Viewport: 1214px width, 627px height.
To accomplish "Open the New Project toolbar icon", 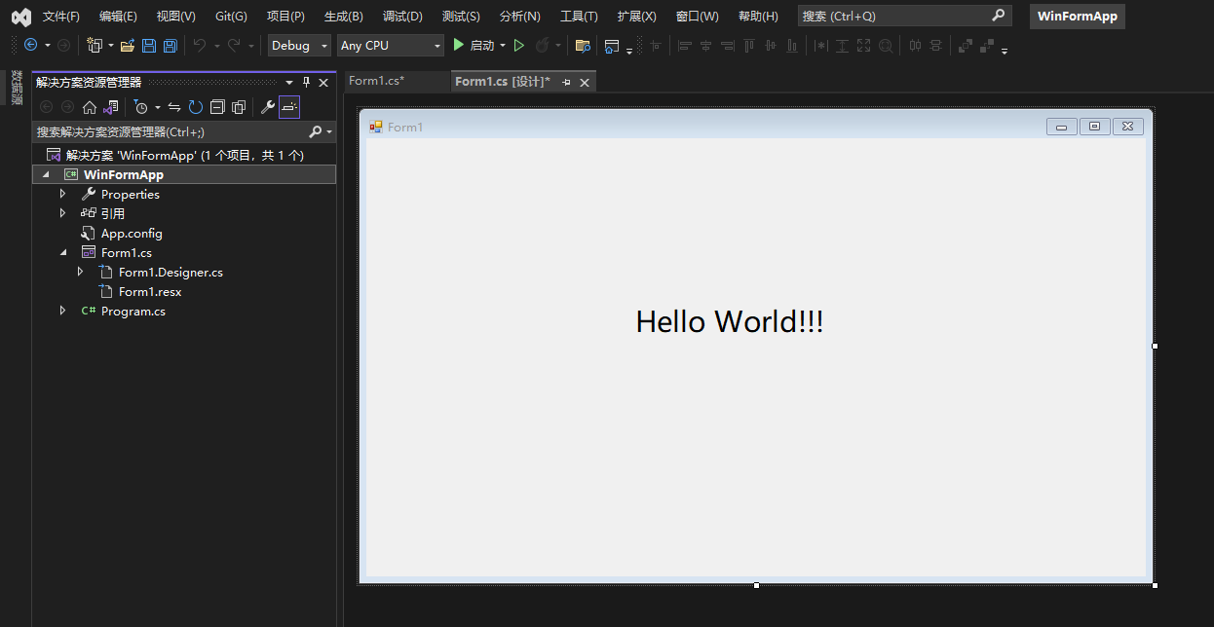I will (95, 46).
